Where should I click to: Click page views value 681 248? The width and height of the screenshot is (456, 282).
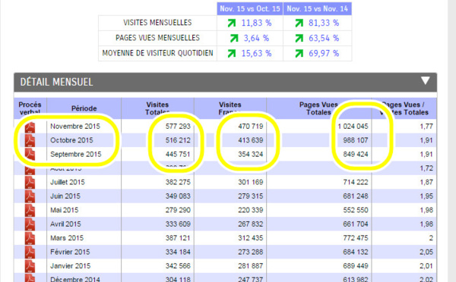point(356,196)
